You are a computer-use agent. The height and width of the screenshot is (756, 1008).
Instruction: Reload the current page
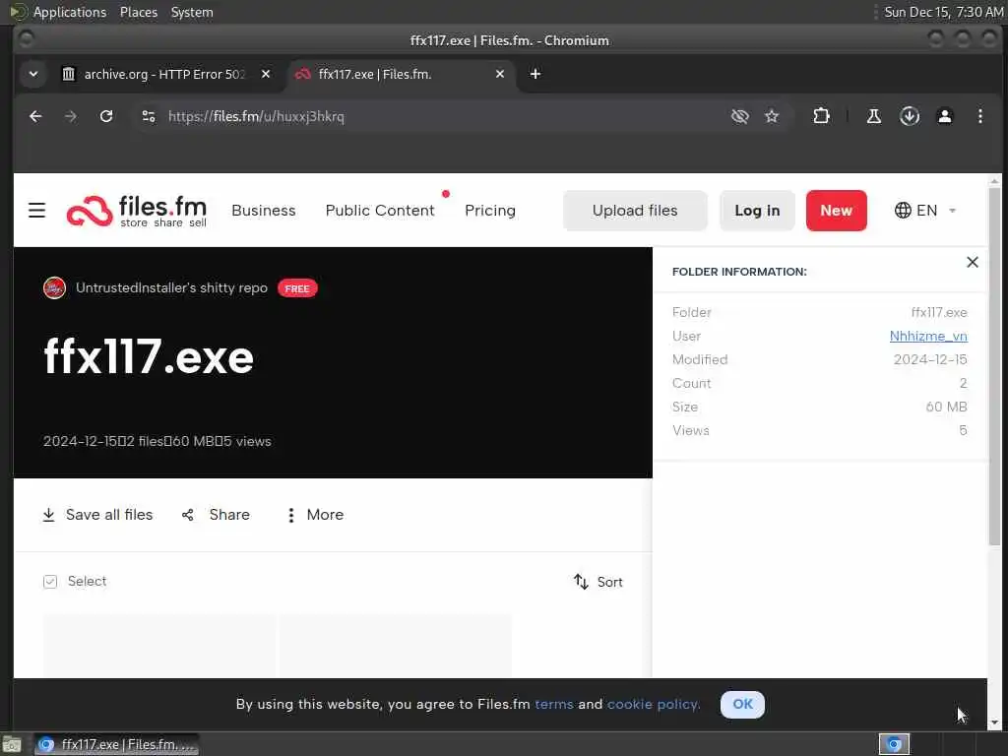coord(106,116)
